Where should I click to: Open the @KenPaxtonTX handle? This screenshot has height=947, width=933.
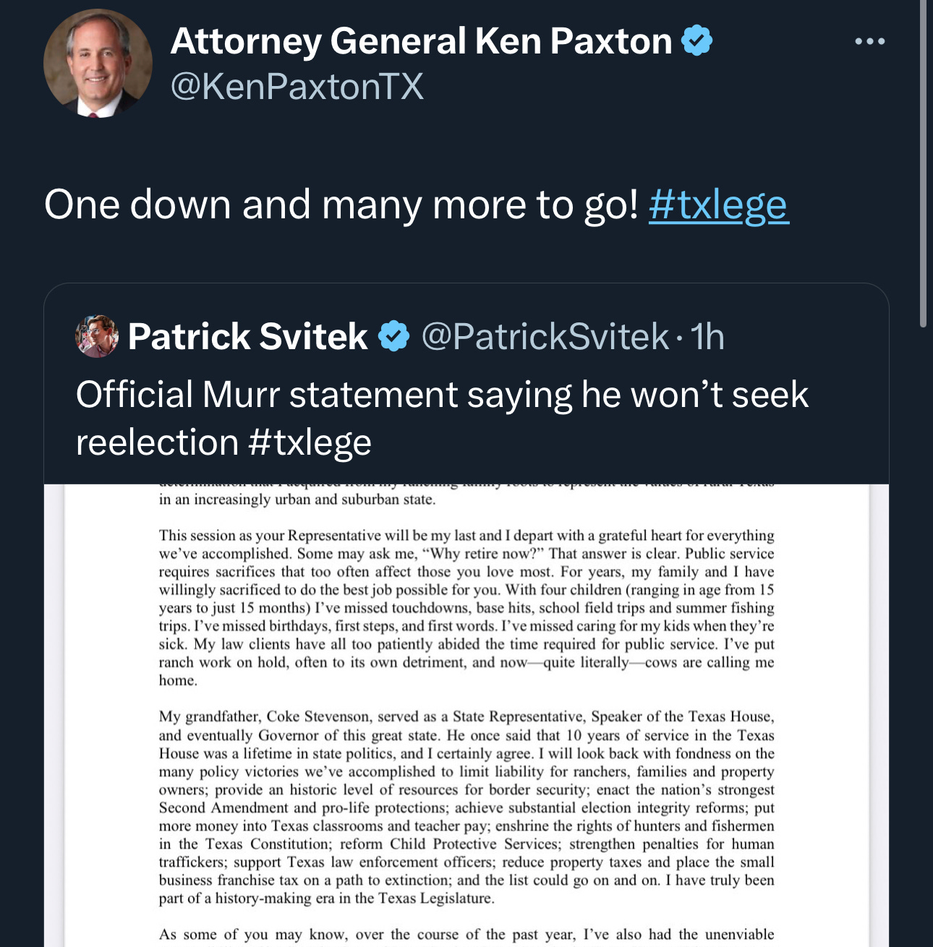[x=297, y=87]
